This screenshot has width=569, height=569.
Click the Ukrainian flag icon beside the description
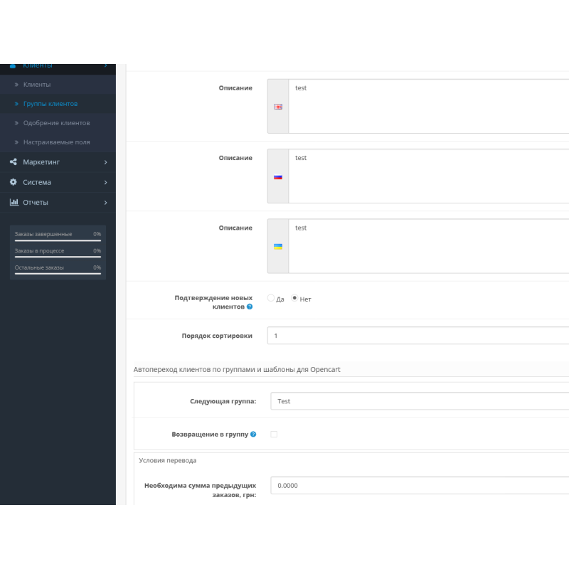pyautogui.click(x=278, y=246)
